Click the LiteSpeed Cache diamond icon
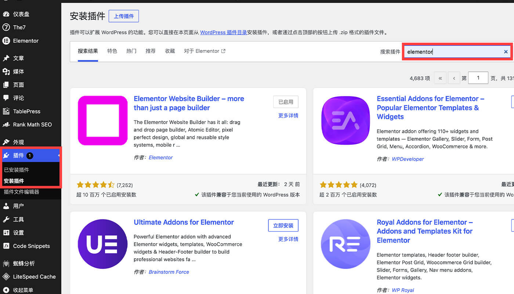 click(6, 277)
